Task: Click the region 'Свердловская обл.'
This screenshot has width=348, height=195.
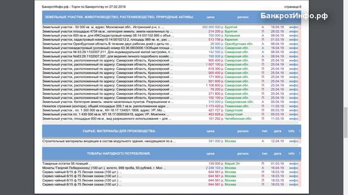Action: (239, 102)
